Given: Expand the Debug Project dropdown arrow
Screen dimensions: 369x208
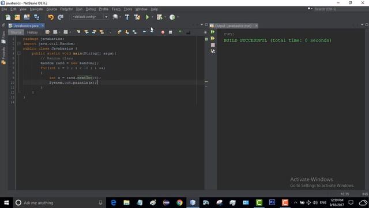Looking at the screenshot, I should click(x=165, y=17).
